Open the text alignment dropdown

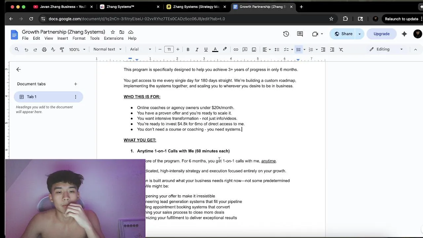(x=266, y=49)
